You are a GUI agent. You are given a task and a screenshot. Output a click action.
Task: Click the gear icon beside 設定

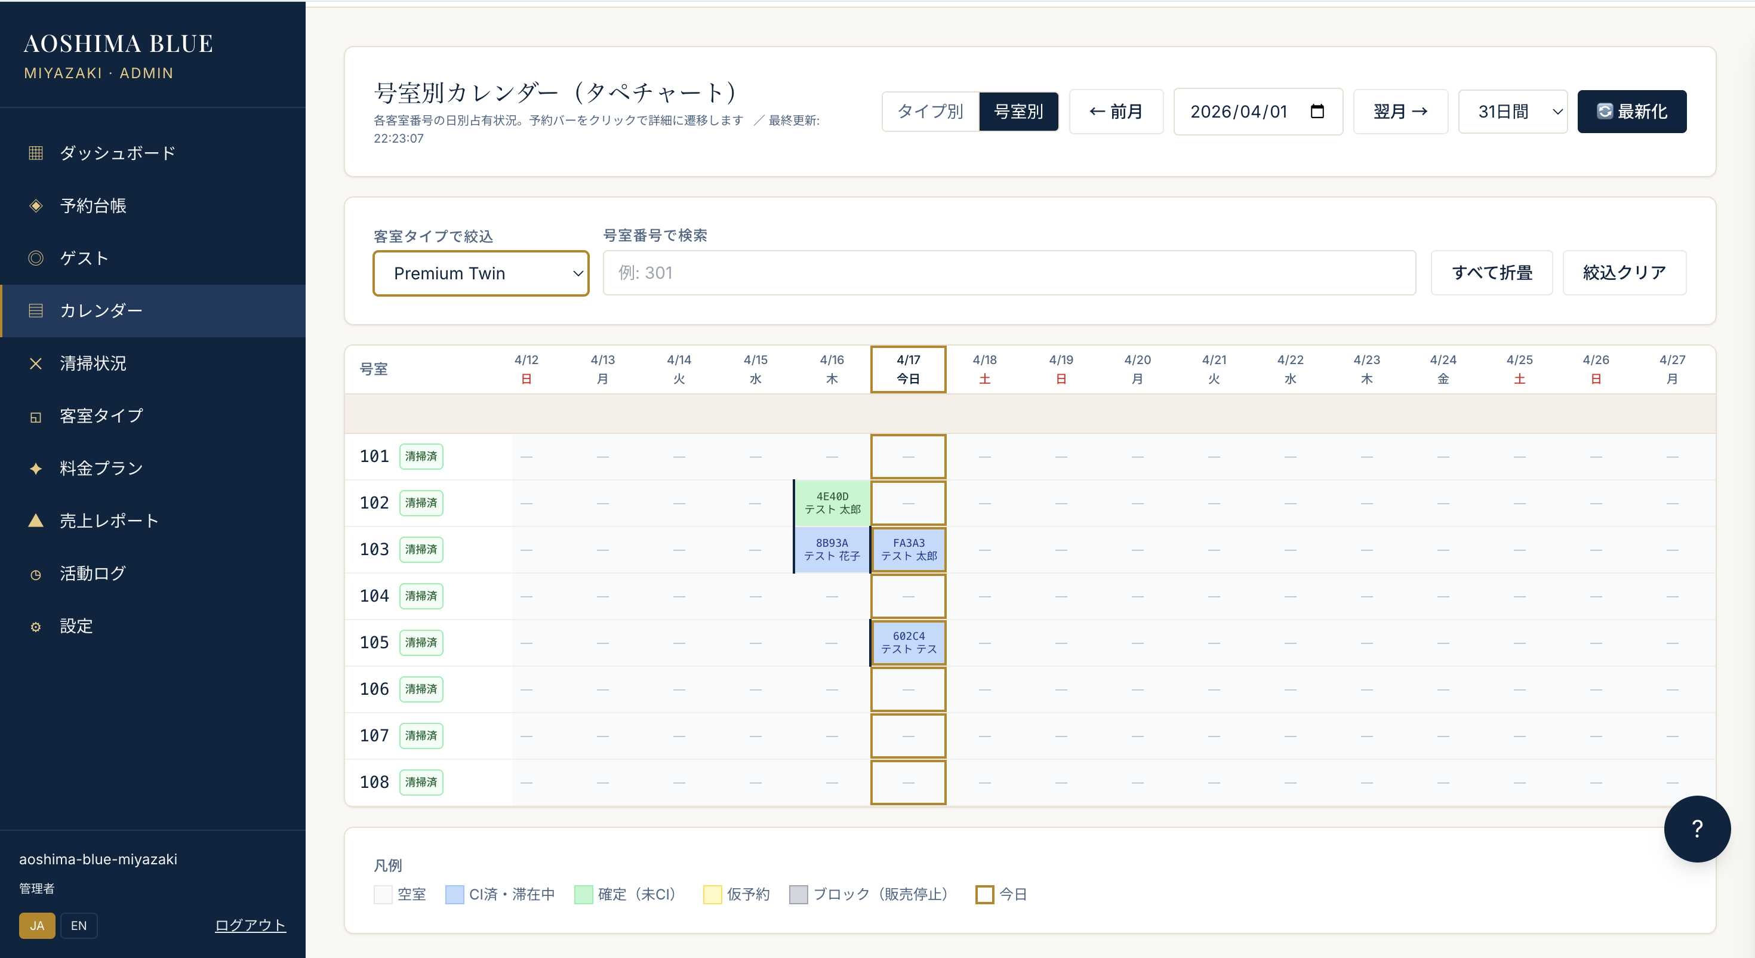point(36,627)
